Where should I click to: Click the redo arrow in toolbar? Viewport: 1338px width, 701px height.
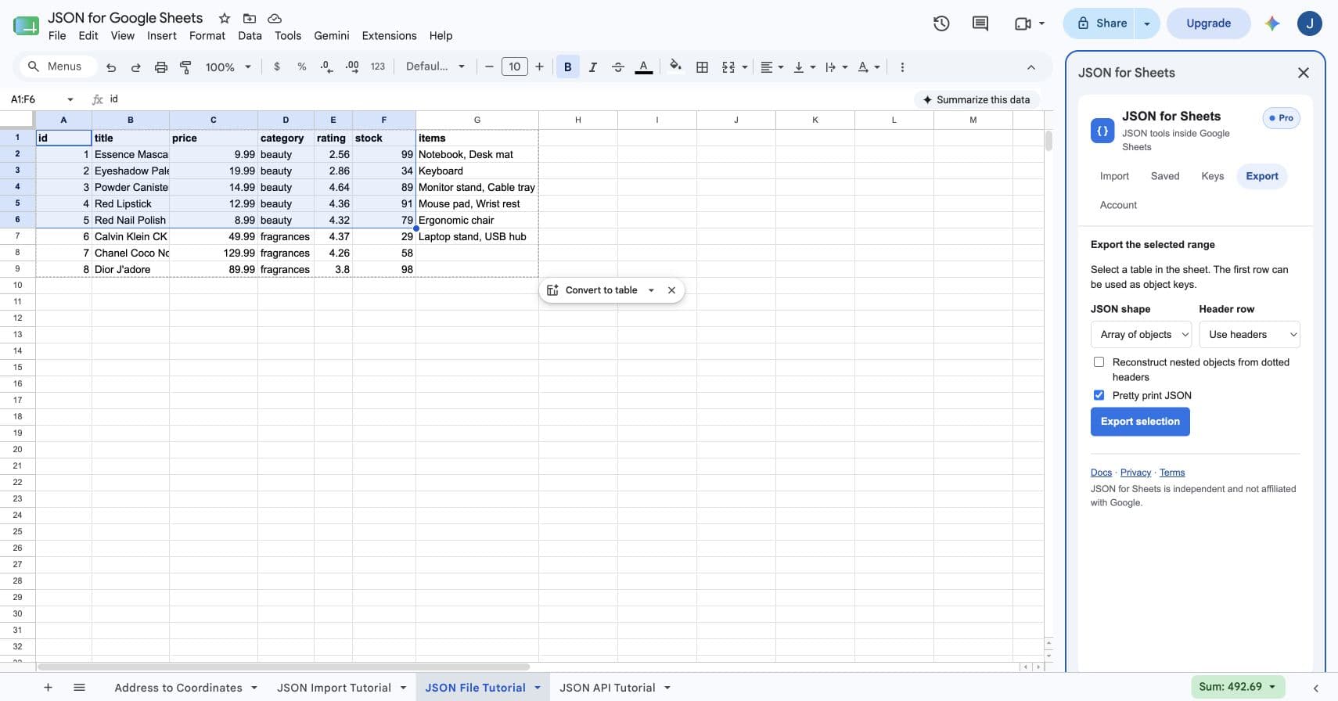pyautogui.click(x=135, y=67)
